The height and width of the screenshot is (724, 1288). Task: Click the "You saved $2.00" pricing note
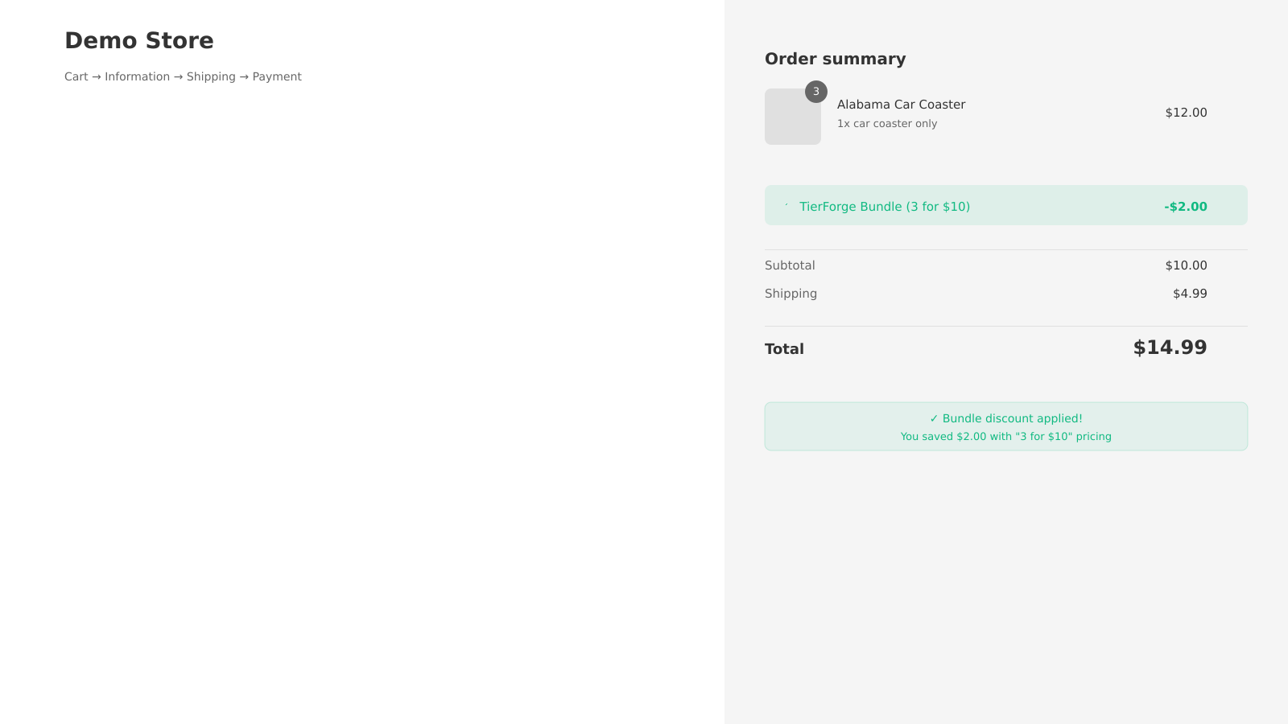pyautogui.click(x=1006, y=437)
